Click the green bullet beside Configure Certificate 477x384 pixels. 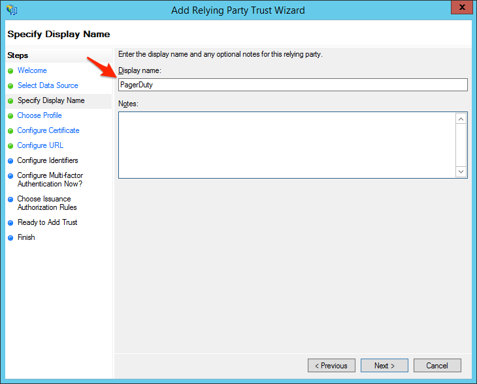(x=10, y=130)
